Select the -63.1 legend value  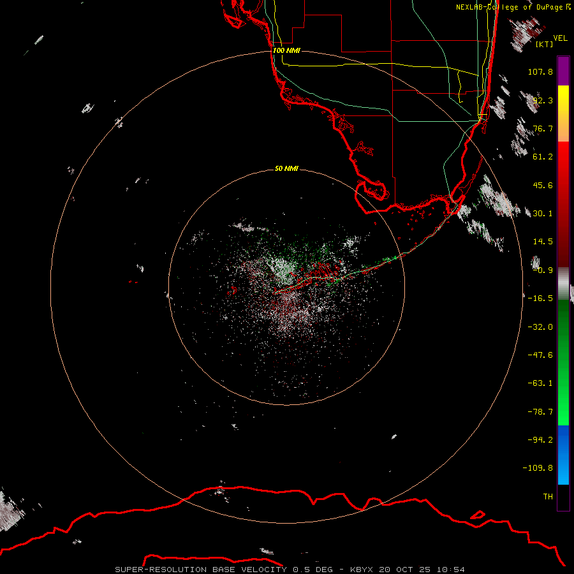[540, 383]
